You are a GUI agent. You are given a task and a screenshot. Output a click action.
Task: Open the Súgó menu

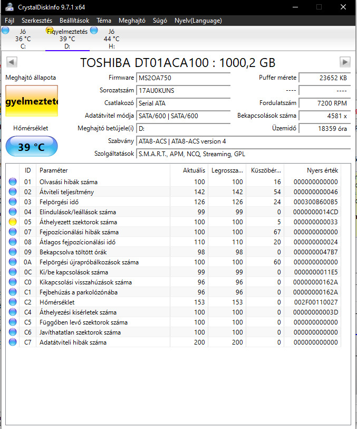(160, 21)
